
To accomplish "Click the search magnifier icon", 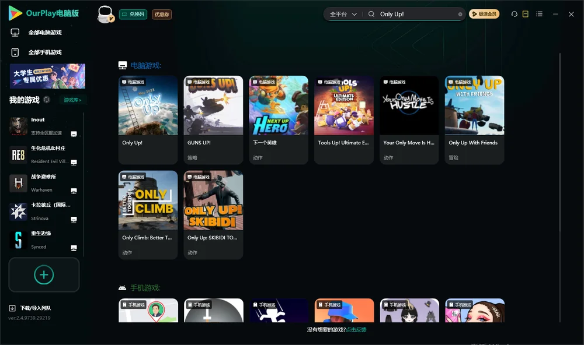I will pyautogui.click(x=371, y=14).
